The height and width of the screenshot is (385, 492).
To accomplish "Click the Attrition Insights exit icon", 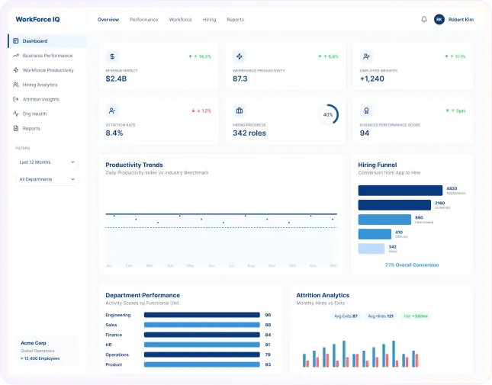I will (x=16, y=99).
